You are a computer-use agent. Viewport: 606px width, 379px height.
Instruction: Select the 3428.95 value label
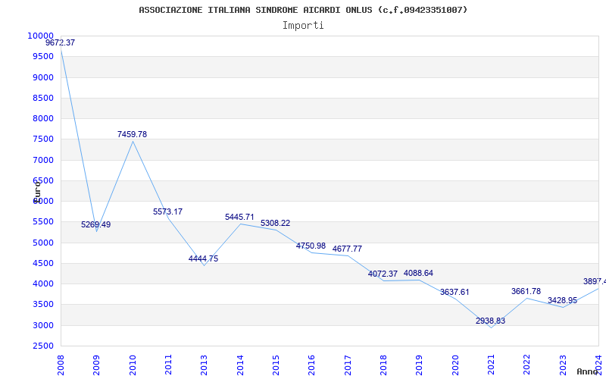[x=562, y=300]
